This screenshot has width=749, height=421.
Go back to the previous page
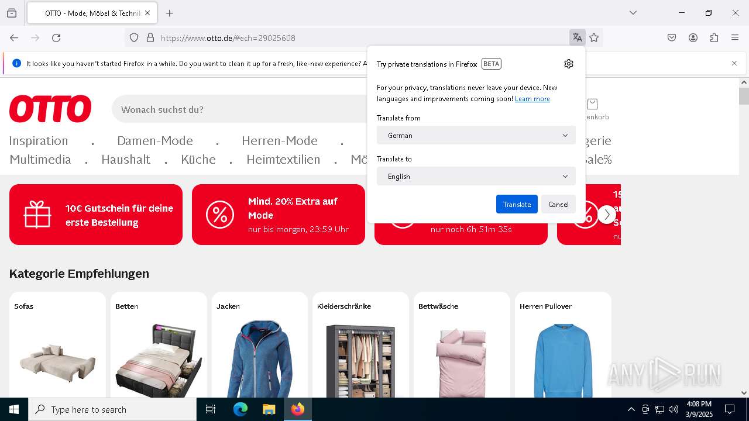[14, 38]
